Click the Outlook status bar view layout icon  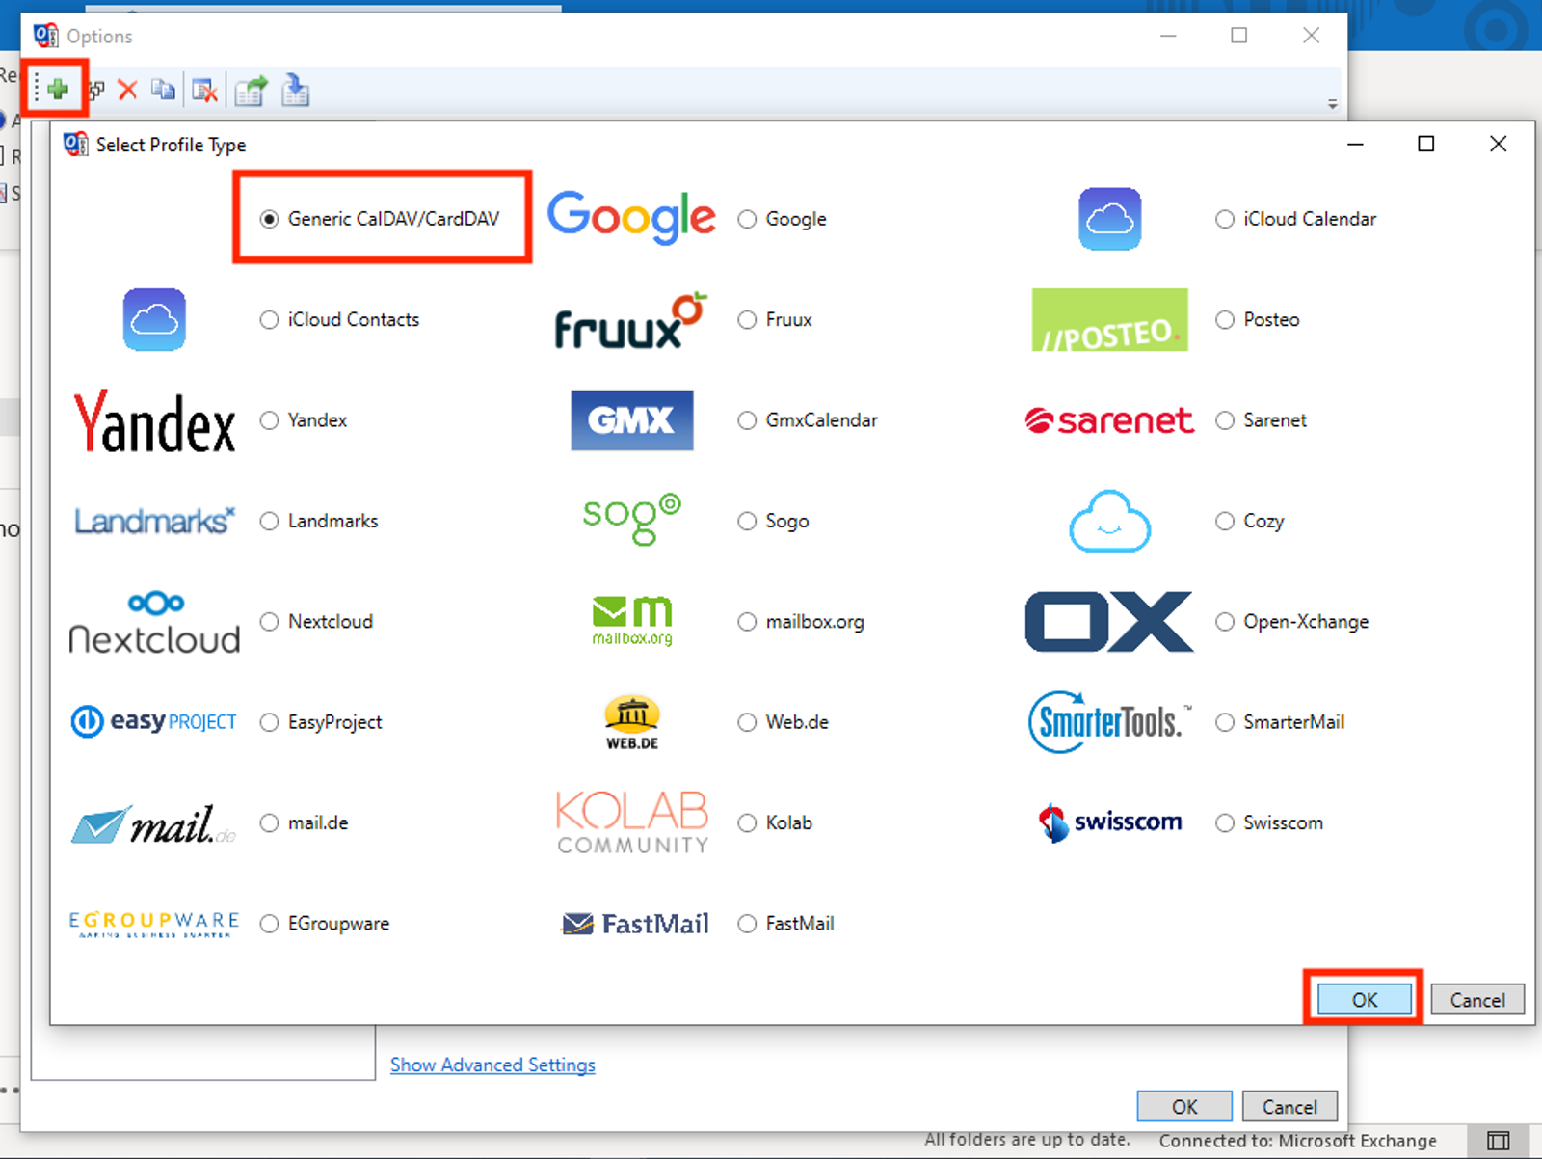(1498, 1141)
